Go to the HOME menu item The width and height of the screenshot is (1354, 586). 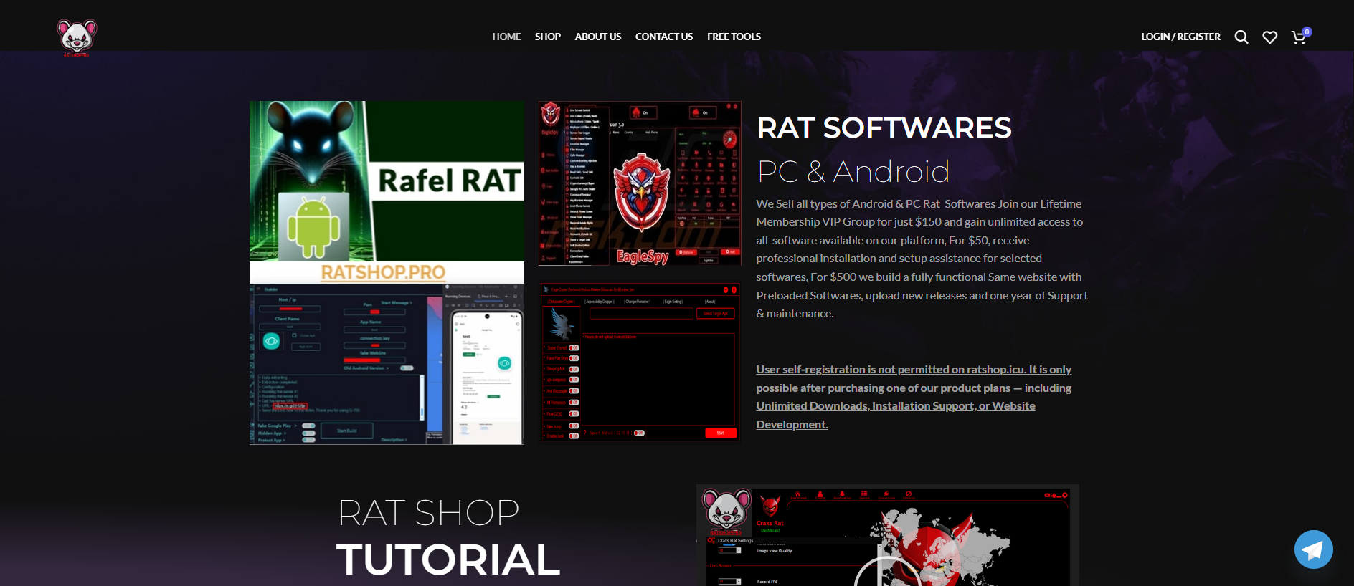[506, 37]
